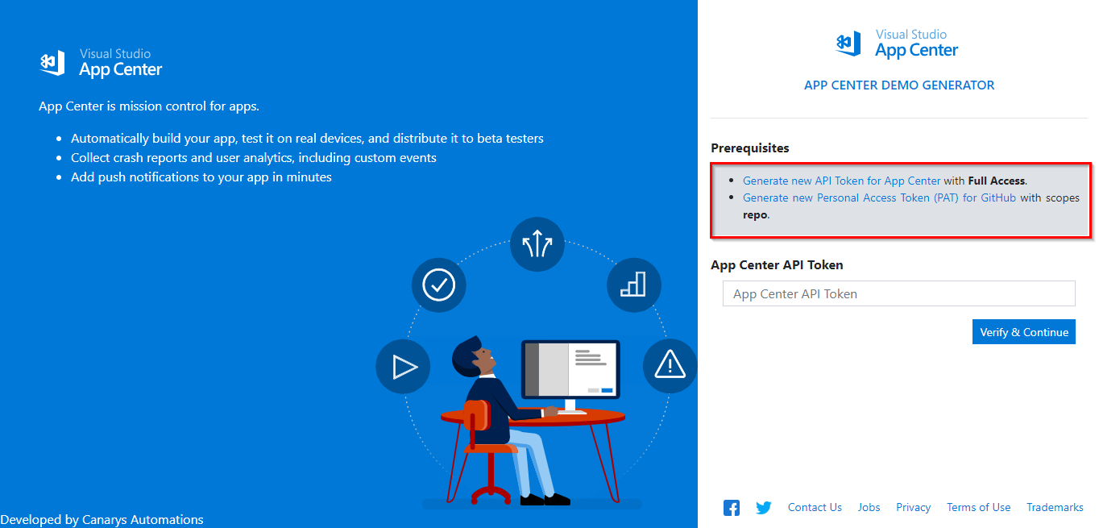
Task: Click the 'Add push notifications' bullet text
Action: [x=201, y=177]
